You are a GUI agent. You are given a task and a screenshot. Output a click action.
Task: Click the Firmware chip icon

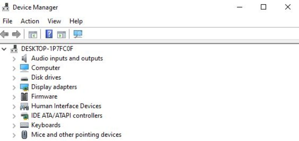click(25, 96)
